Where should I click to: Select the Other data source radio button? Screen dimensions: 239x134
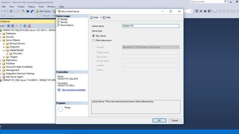[93, 41]
